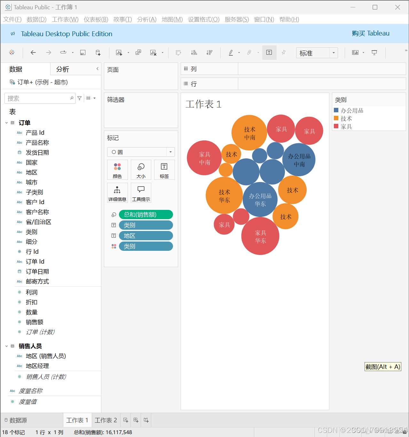Activate presentation mode icon on toolbar
Screen dimensions: 409x437
[374, 52]
